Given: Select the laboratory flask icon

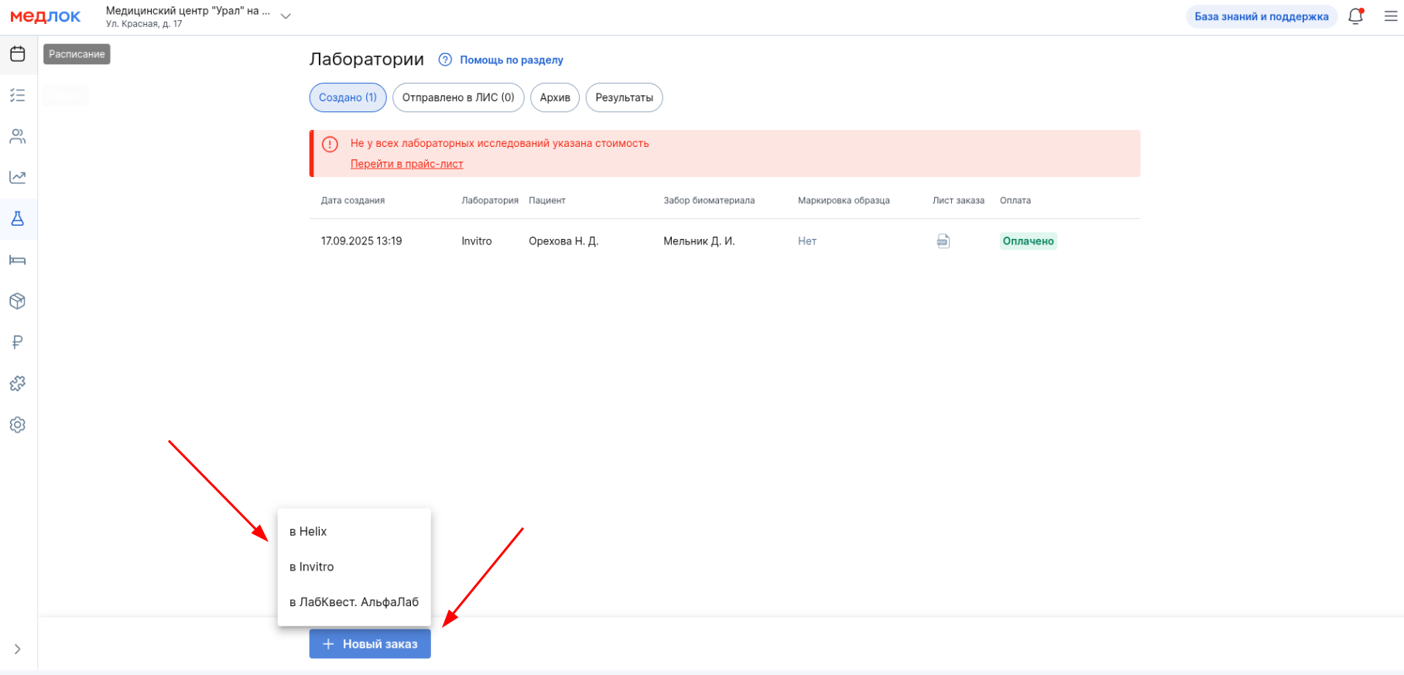Looking at the screenshot, I should (18, 219).
